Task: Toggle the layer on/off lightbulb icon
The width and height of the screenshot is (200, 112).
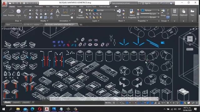Action: 87,10
